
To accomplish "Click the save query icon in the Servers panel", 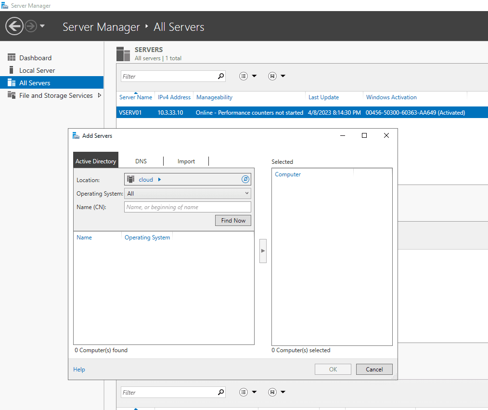I will point(272,76).
